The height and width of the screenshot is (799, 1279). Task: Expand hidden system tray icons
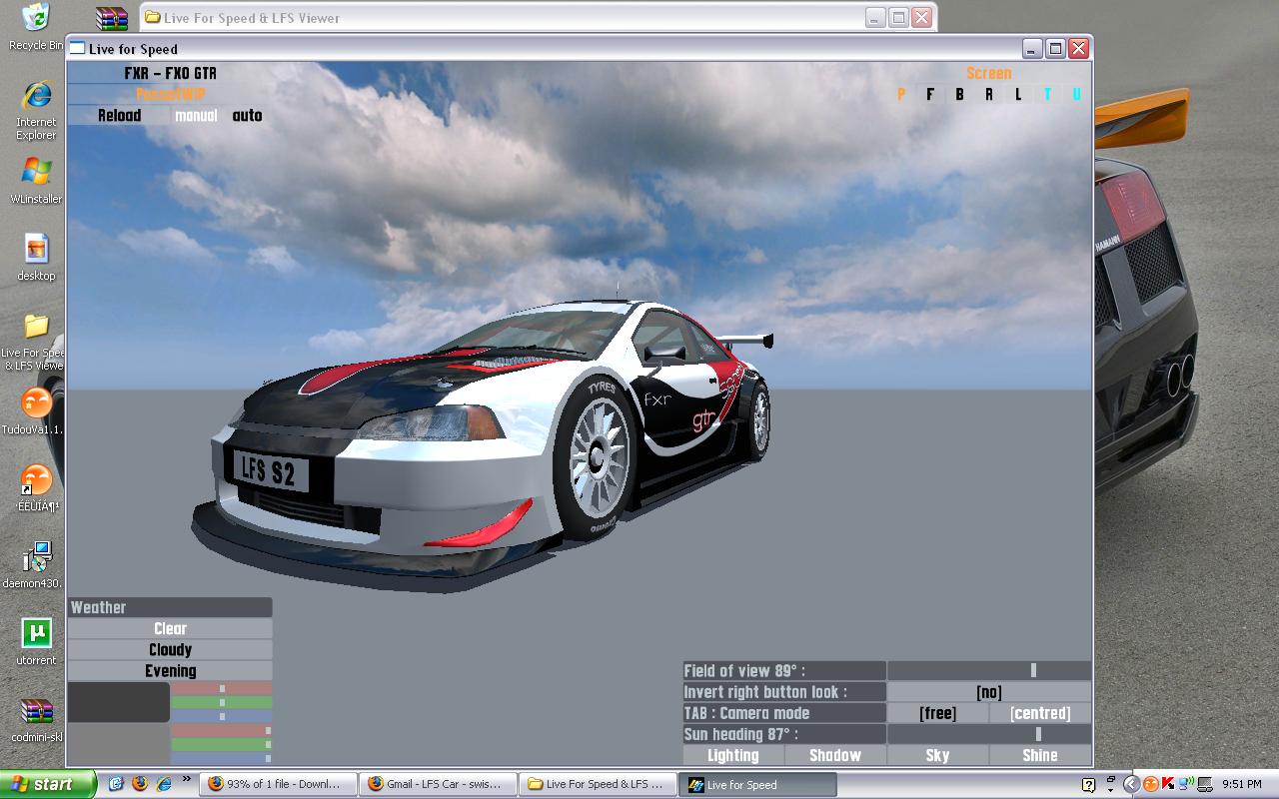(1131, 784)
